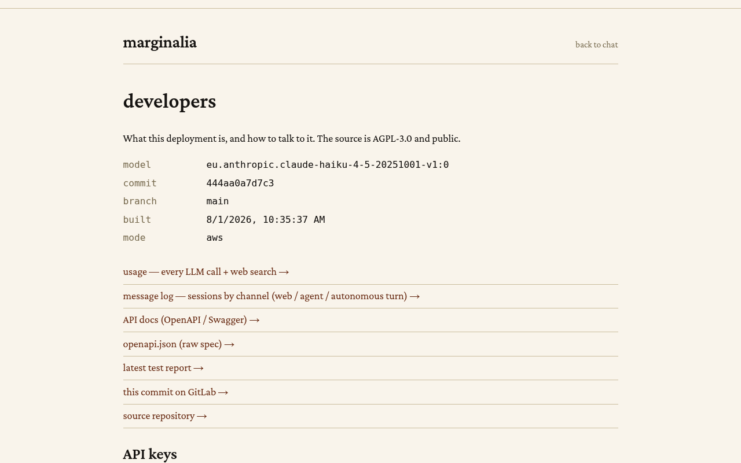View the latest test report
741x463 pixels.
[x=163, y=368]
